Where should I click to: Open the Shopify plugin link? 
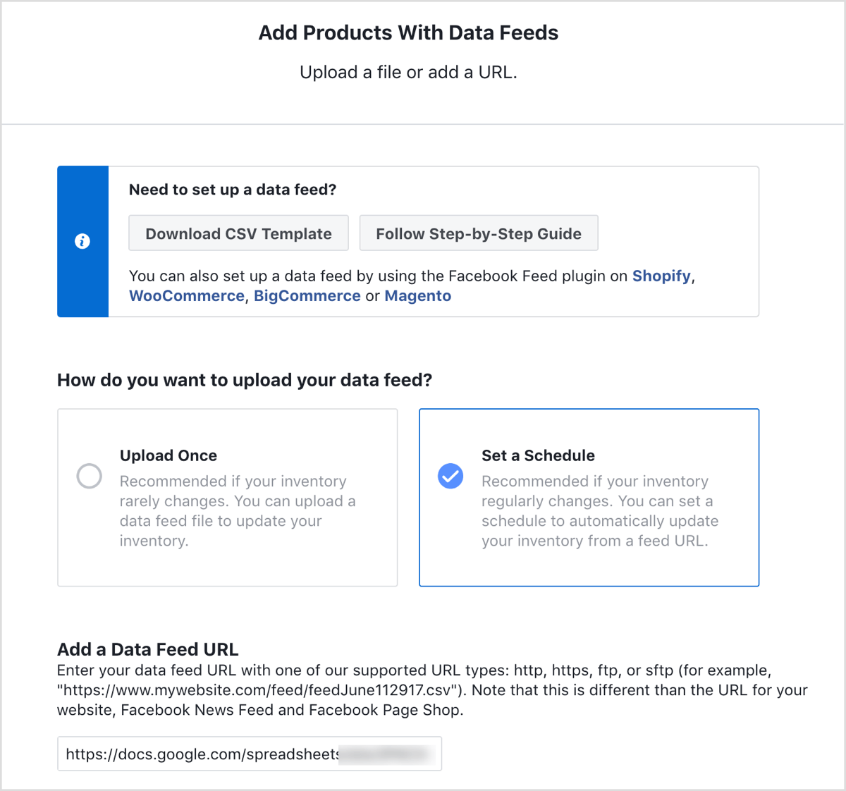[x=661, y=276]
